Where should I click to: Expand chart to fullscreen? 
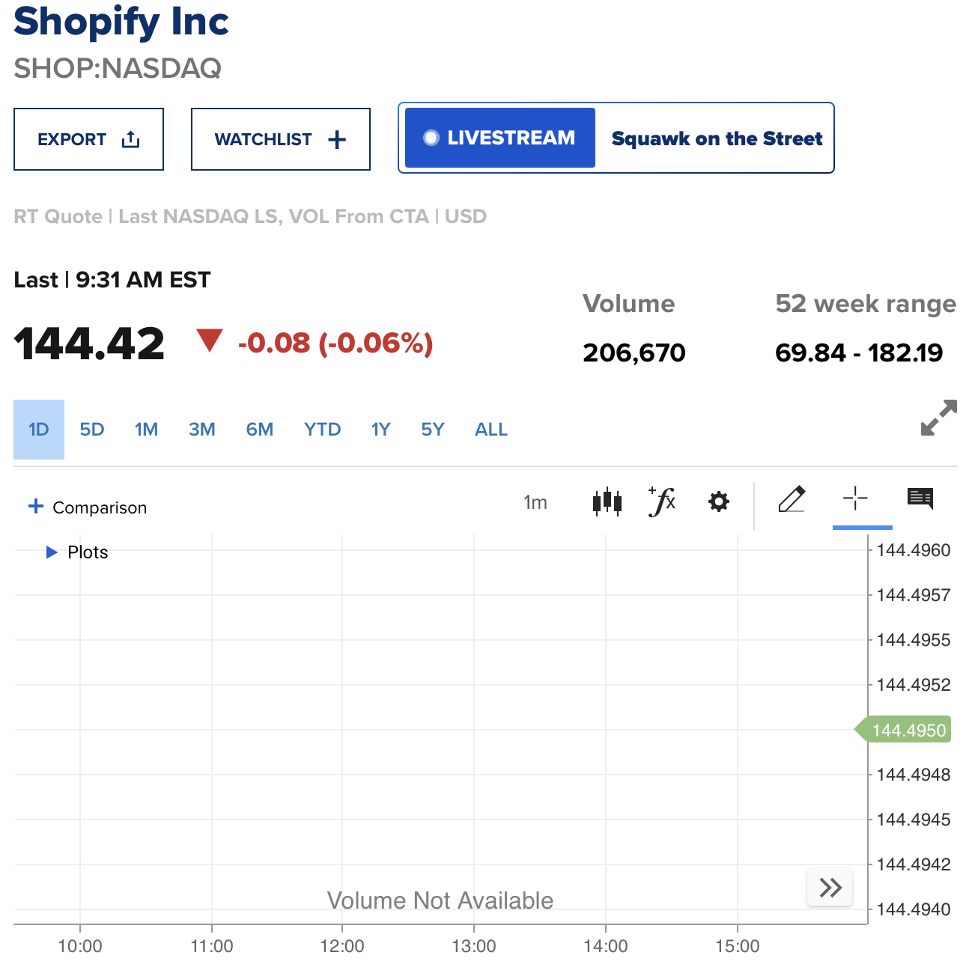coord(938,418)
